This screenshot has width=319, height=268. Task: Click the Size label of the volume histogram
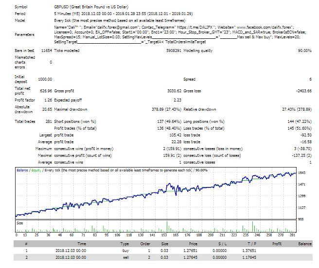19,223
